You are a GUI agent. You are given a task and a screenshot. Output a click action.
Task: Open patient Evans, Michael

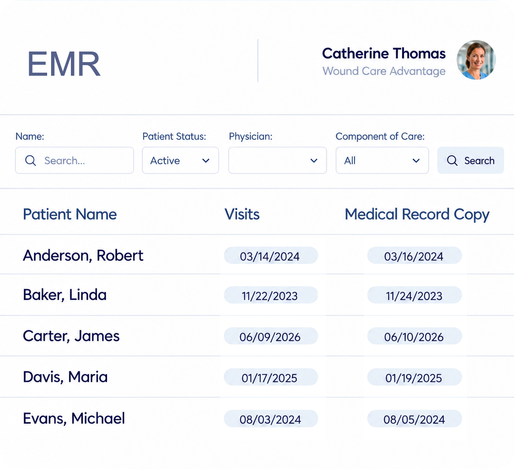pos(74,418)
